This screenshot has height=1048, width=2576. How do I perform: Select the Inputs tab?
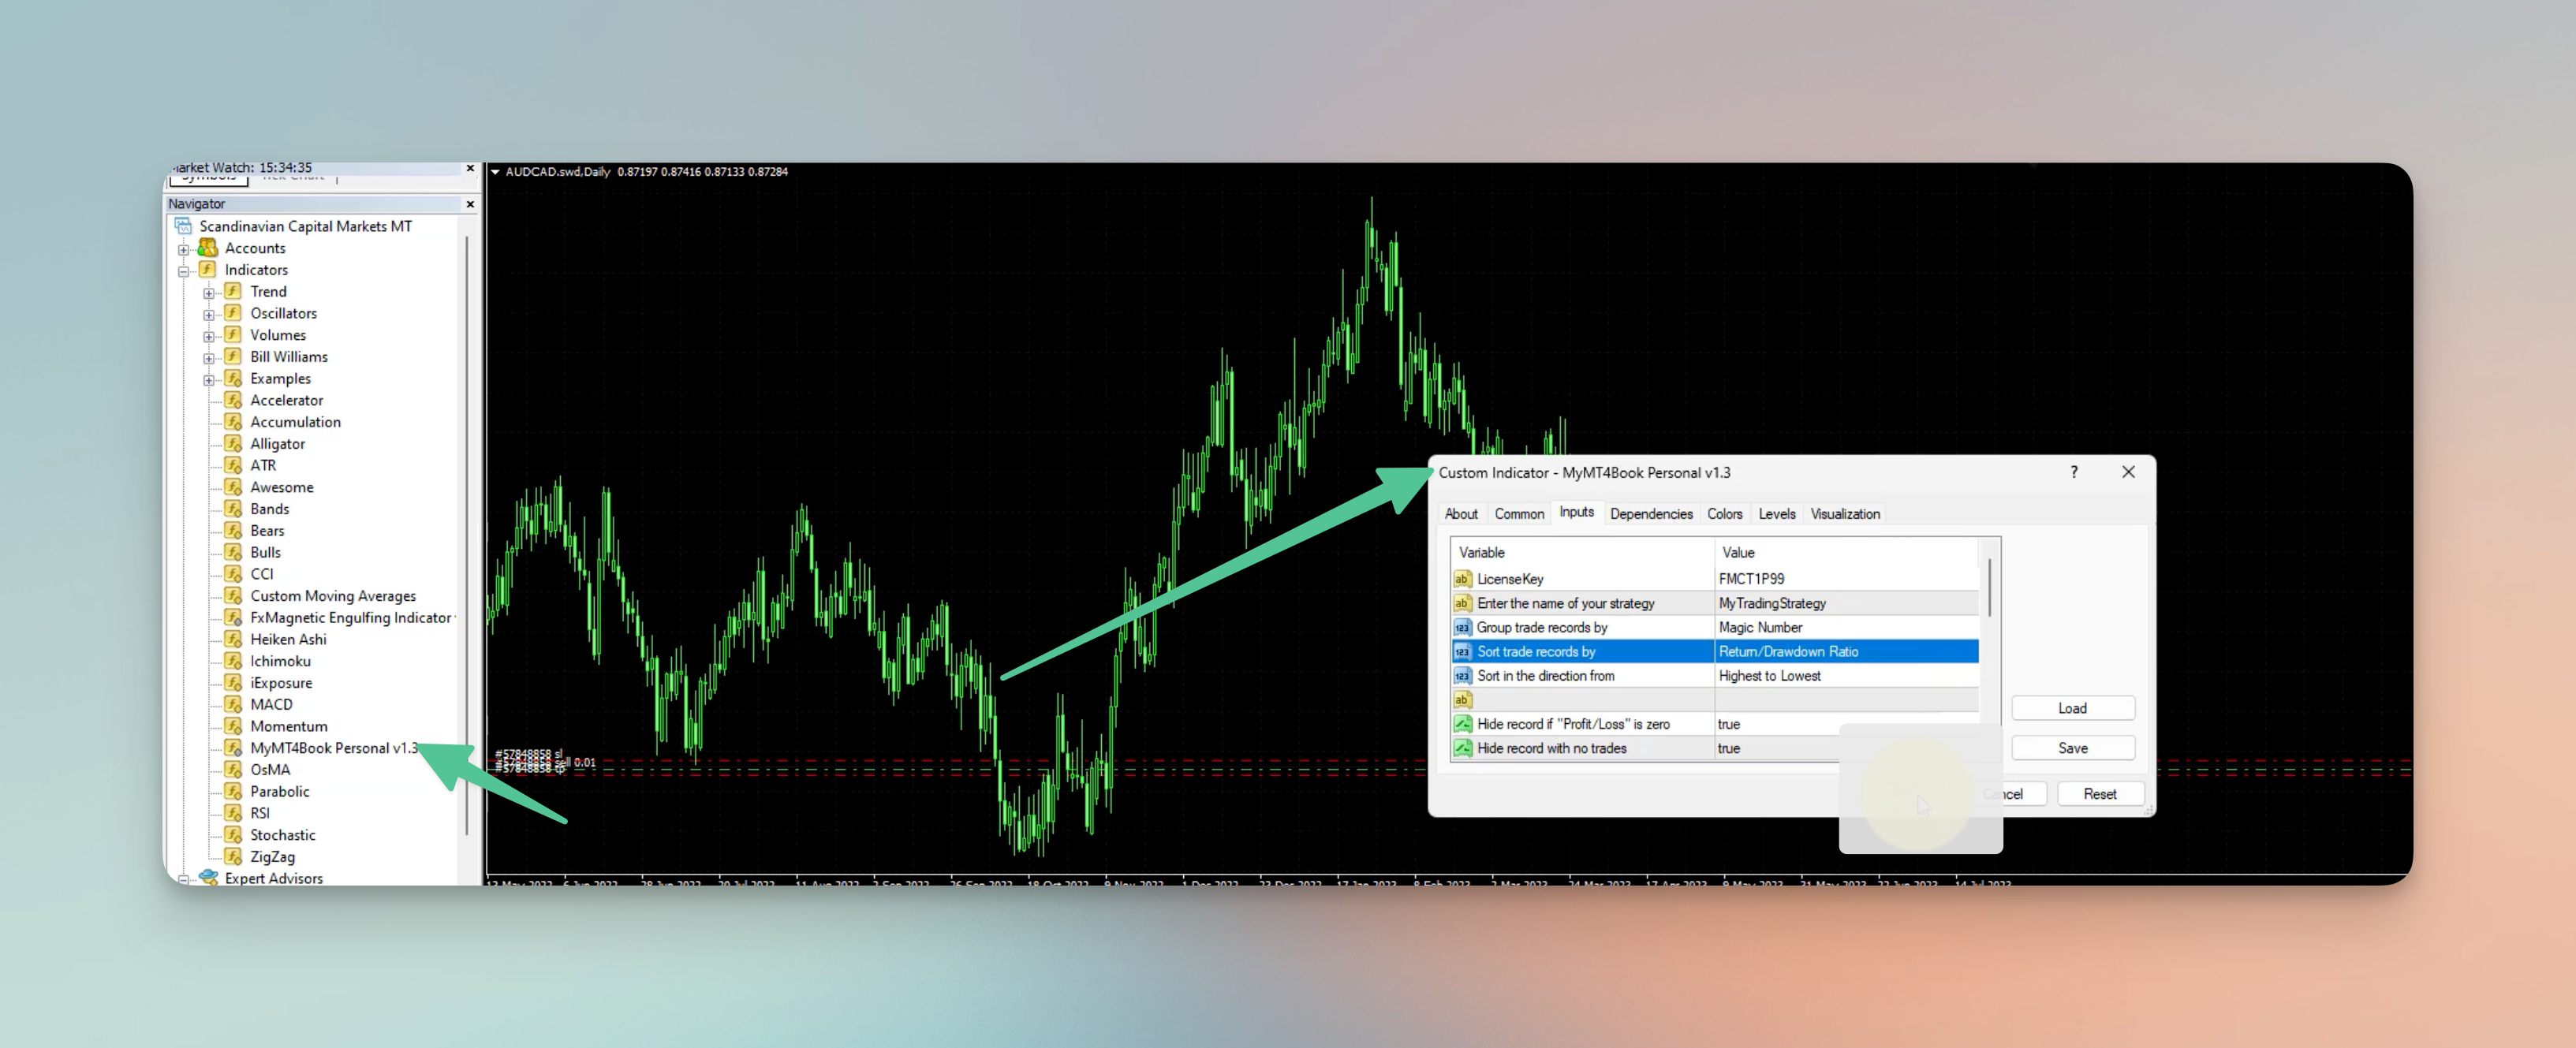tap(1577, 512)
